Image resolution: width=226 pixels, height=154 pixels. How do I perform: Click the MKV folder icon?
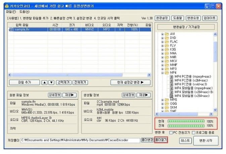pyautogui.click(x=167, y=61)
